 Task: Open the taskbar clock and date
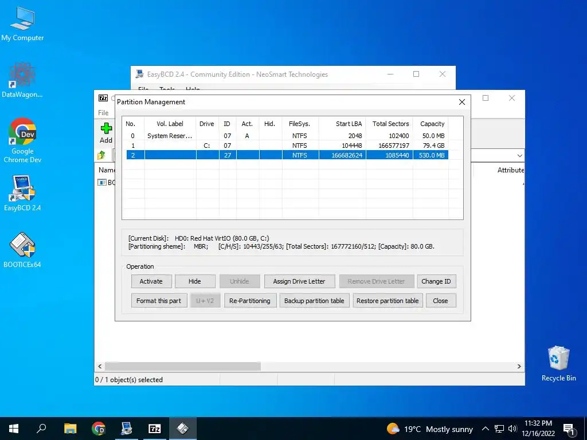tap(538, 429)
